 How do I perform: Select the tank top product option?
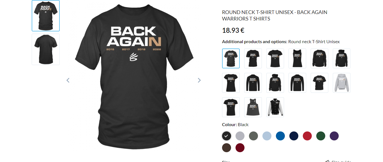click(x=297, y=58)
